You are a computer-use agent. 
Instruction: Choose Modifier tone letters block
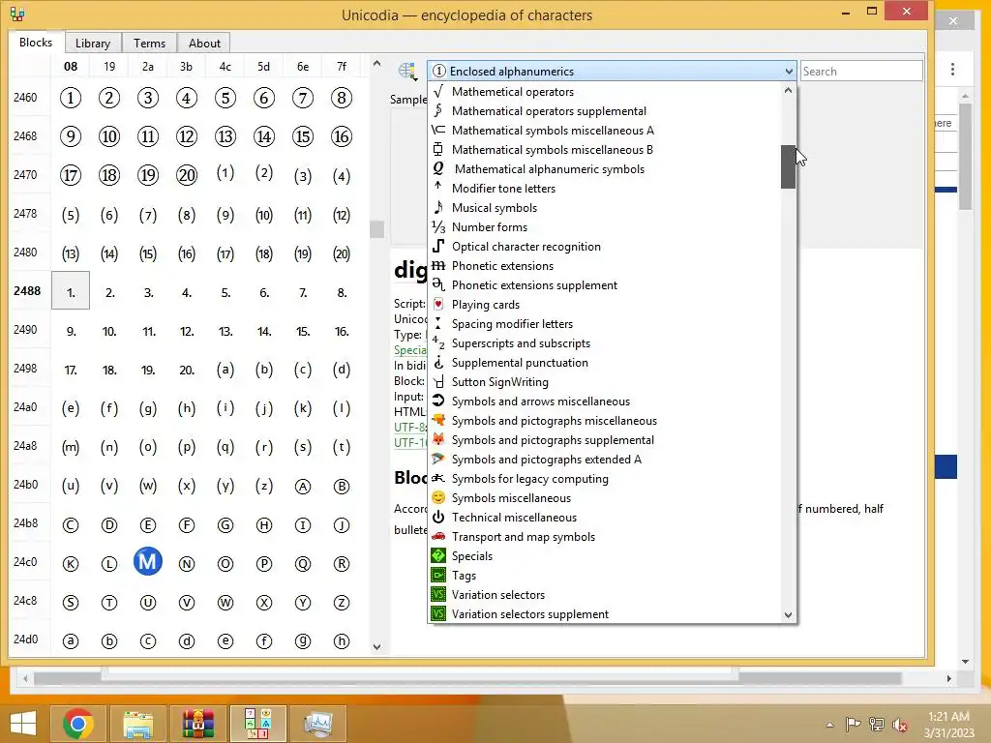click(x=605, y=189)
